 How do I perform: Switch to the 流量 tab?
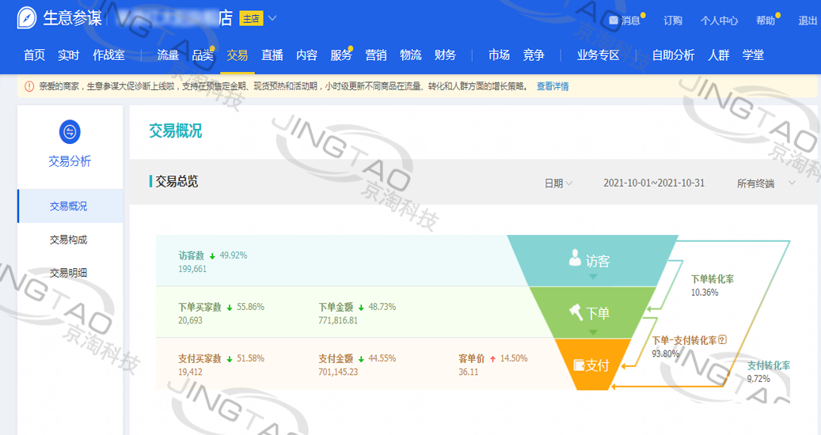pyautogui.click(x=168, y=55)
